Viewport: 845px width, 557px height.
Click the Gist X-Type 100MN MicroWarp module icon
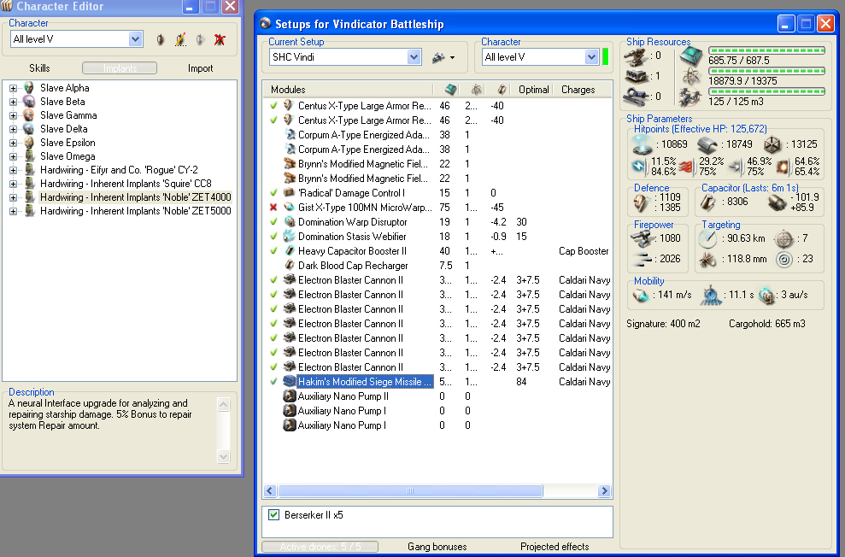pos(290,208)
